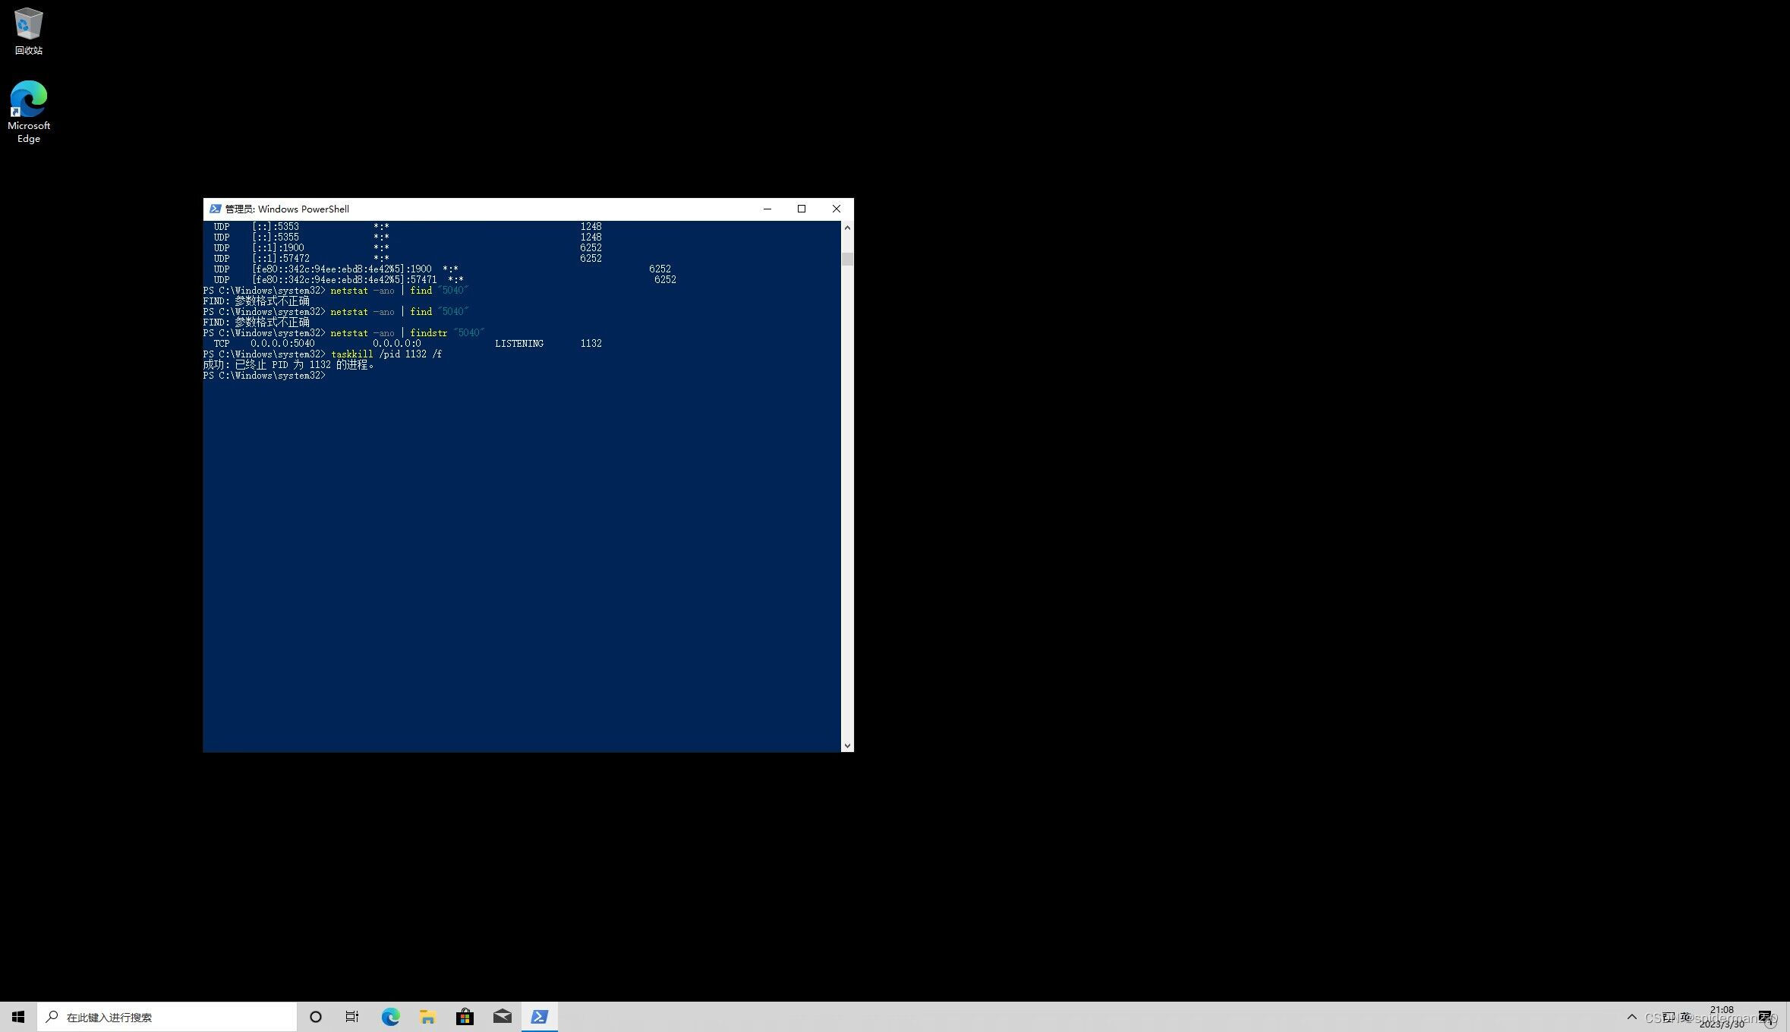Click scrollbar up arrow in PowerShell
1790x1032 pixels.
point(847,228)
